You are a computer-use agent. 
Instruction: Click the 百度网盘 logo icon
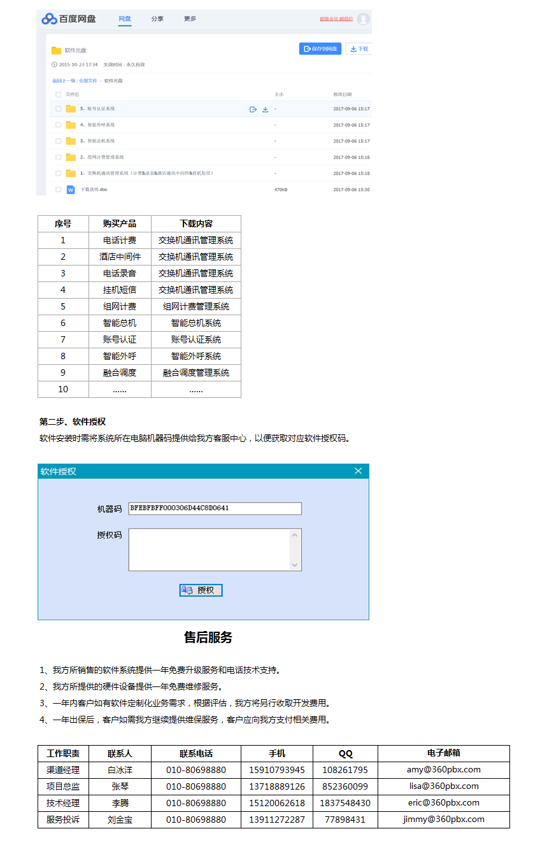(49, 19)
